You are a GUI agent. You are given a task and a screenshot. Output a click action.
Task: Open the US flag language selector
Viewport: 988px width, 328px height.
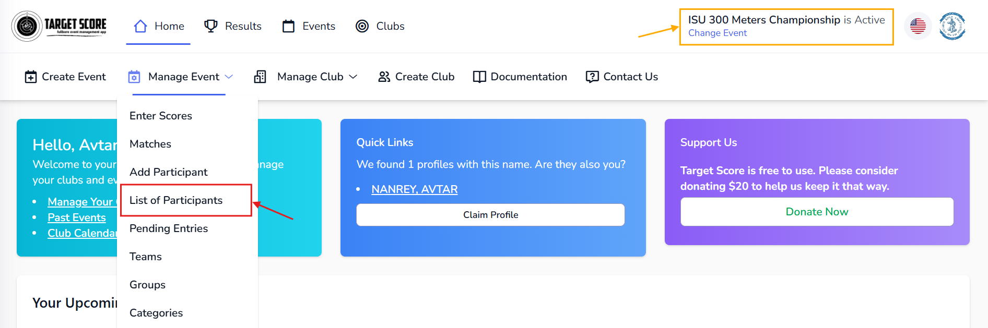[918, 26]
